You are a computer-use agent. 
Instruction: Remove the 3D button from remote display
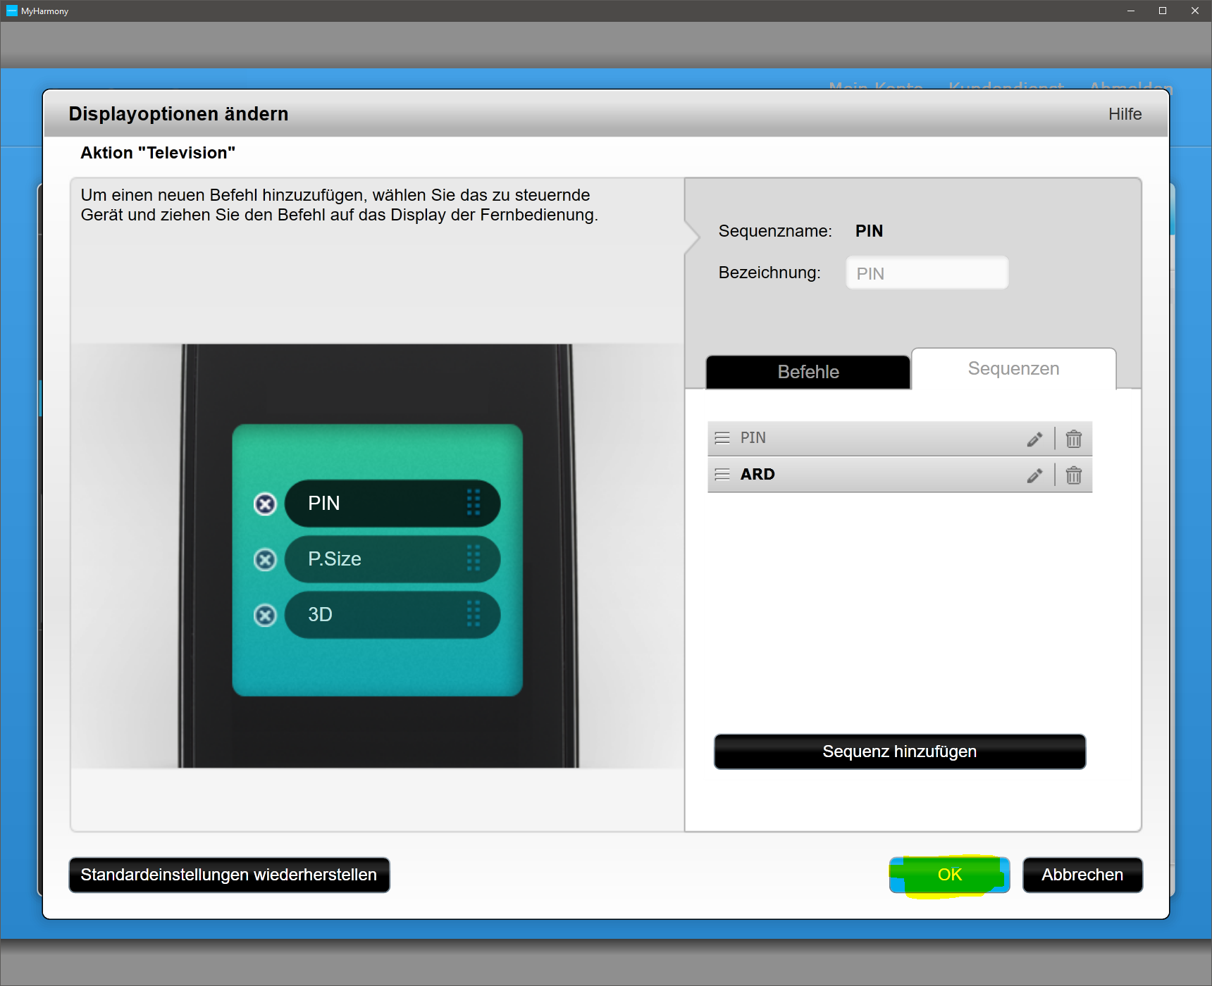tap(265, 616)
